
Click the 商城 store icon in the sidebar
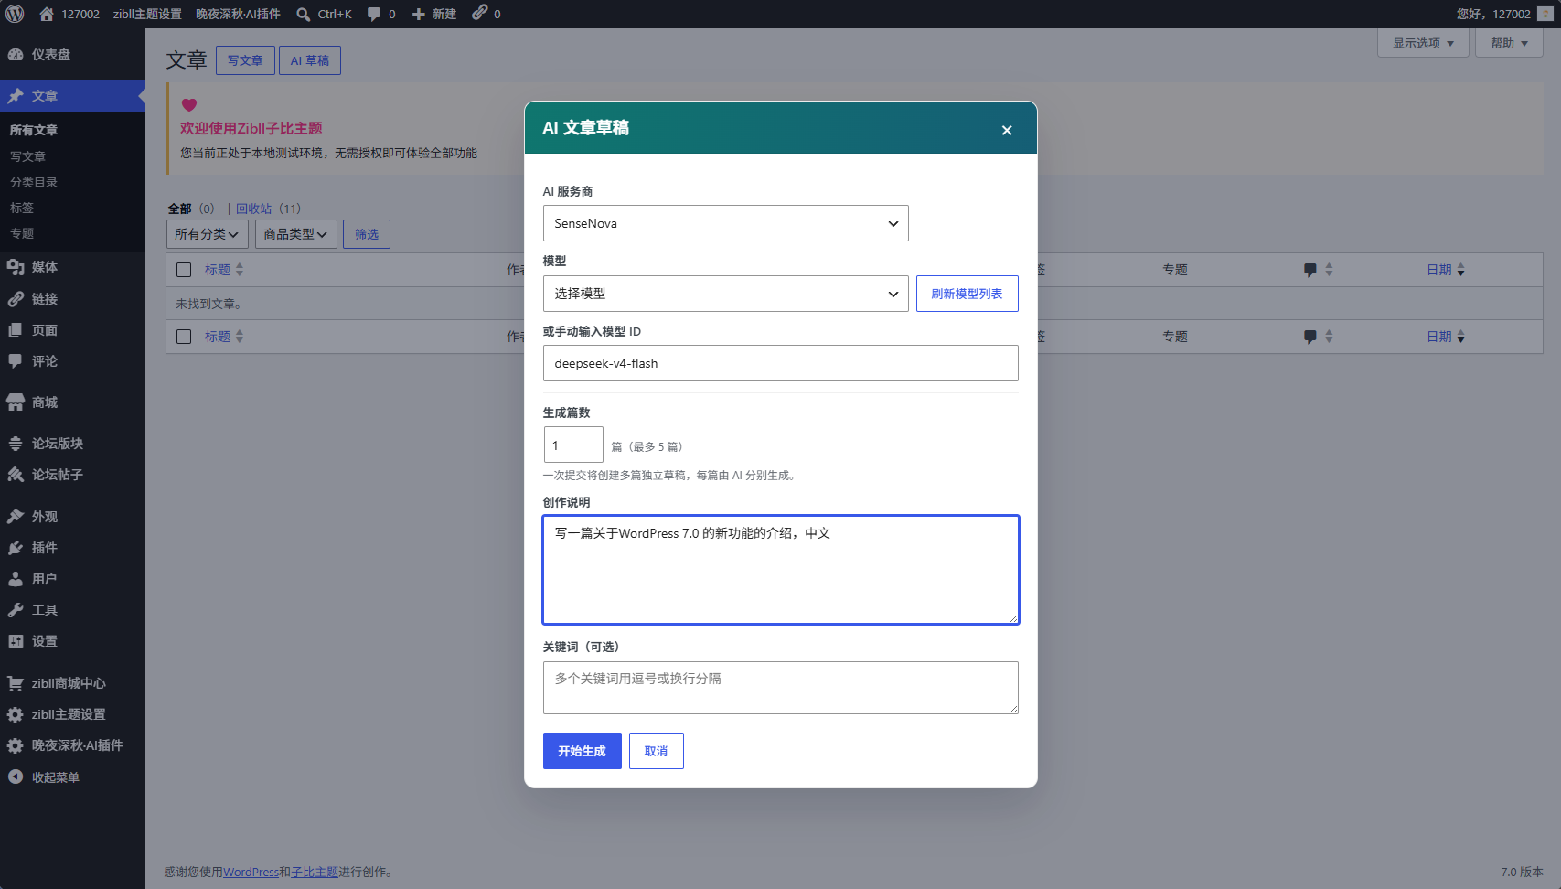[x=16, y=402]
